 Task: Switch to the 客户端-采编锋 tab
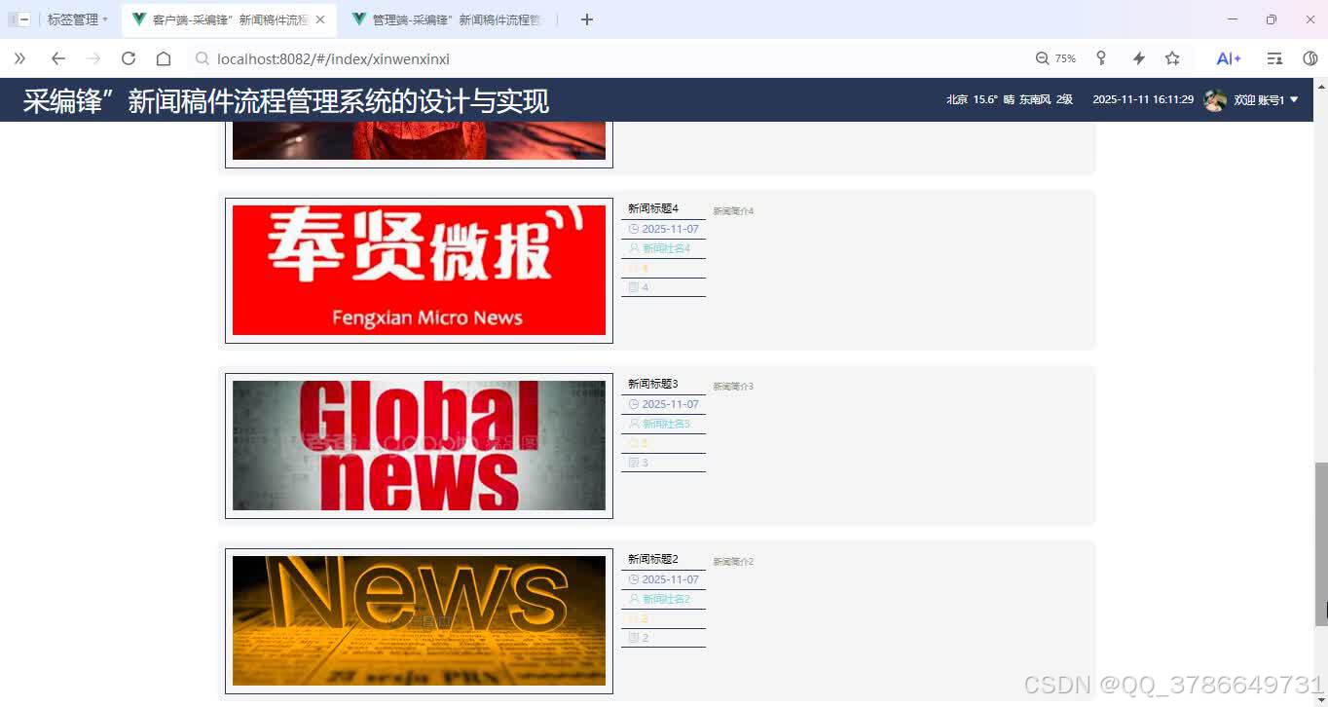(230, 19)
